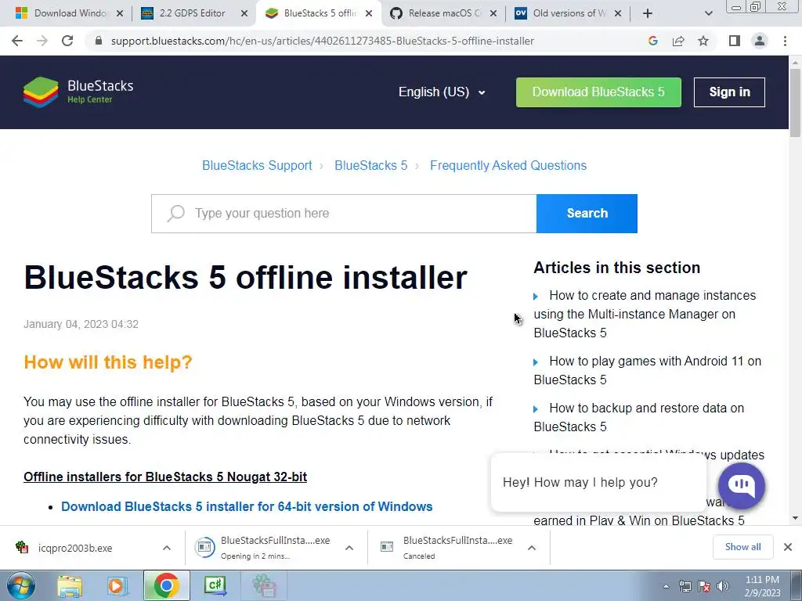Close the Old versions tab

coord(618,13)
